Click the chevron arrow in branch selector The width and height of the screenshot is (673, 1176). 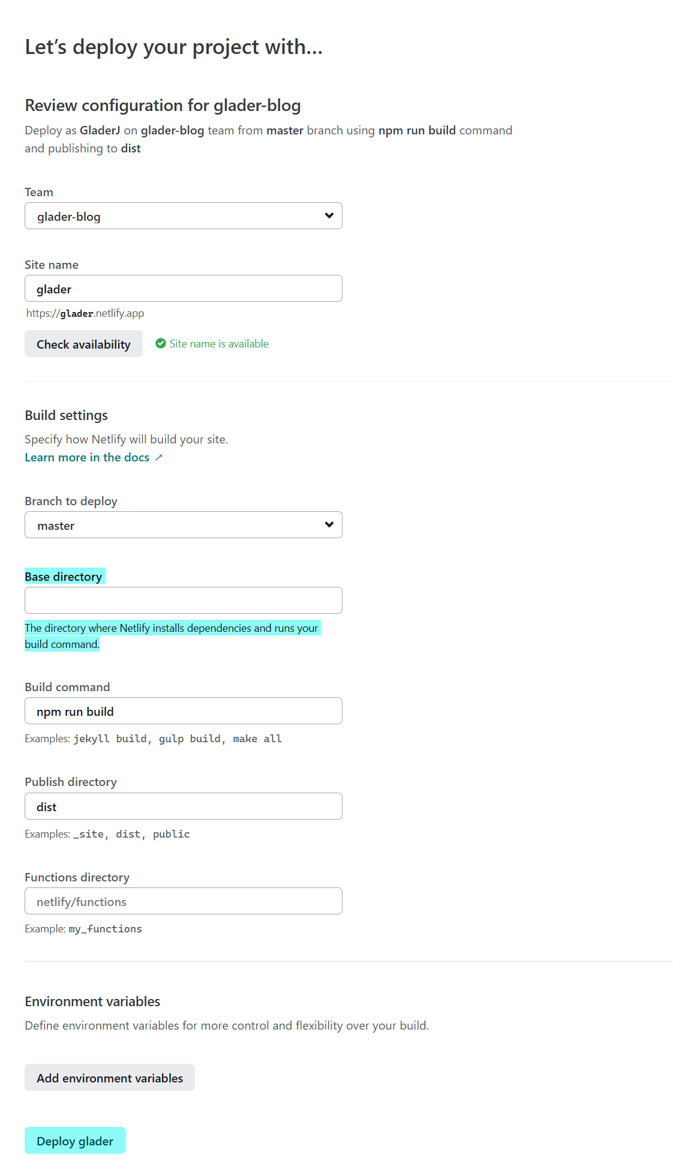(329, 525)
